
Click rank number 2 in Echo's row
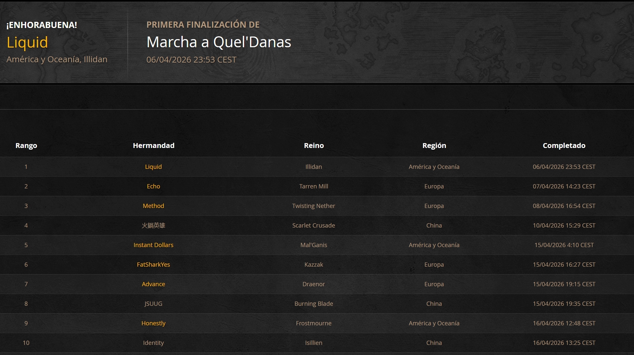coord(26,186)
